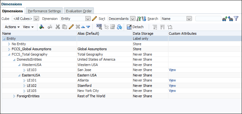Viewport: 242px width, 114px height.
Task: Collapse the WesternUSA node
Action: click(19, 65)
